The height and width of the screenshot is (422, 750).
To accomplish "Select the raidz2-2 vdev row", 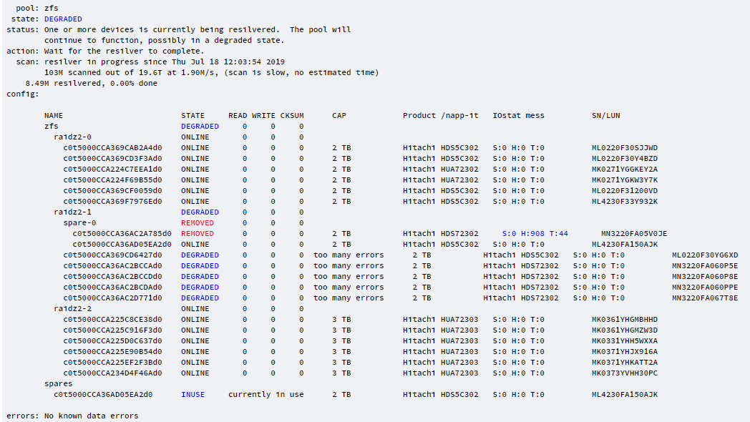I will pyautogui.click(x=72, y=308).
